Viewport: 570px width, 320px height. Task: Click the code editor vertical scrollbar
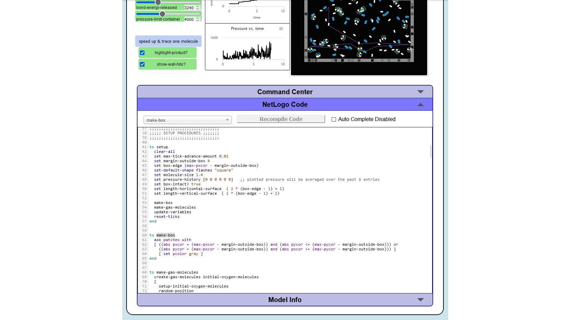coord(431,151)
